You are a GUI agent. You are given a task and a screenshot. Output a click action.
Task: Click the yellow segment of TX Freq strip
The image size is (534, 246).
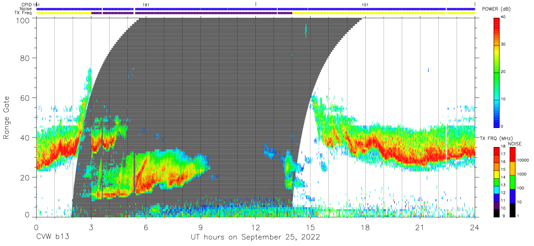point(384,13)
